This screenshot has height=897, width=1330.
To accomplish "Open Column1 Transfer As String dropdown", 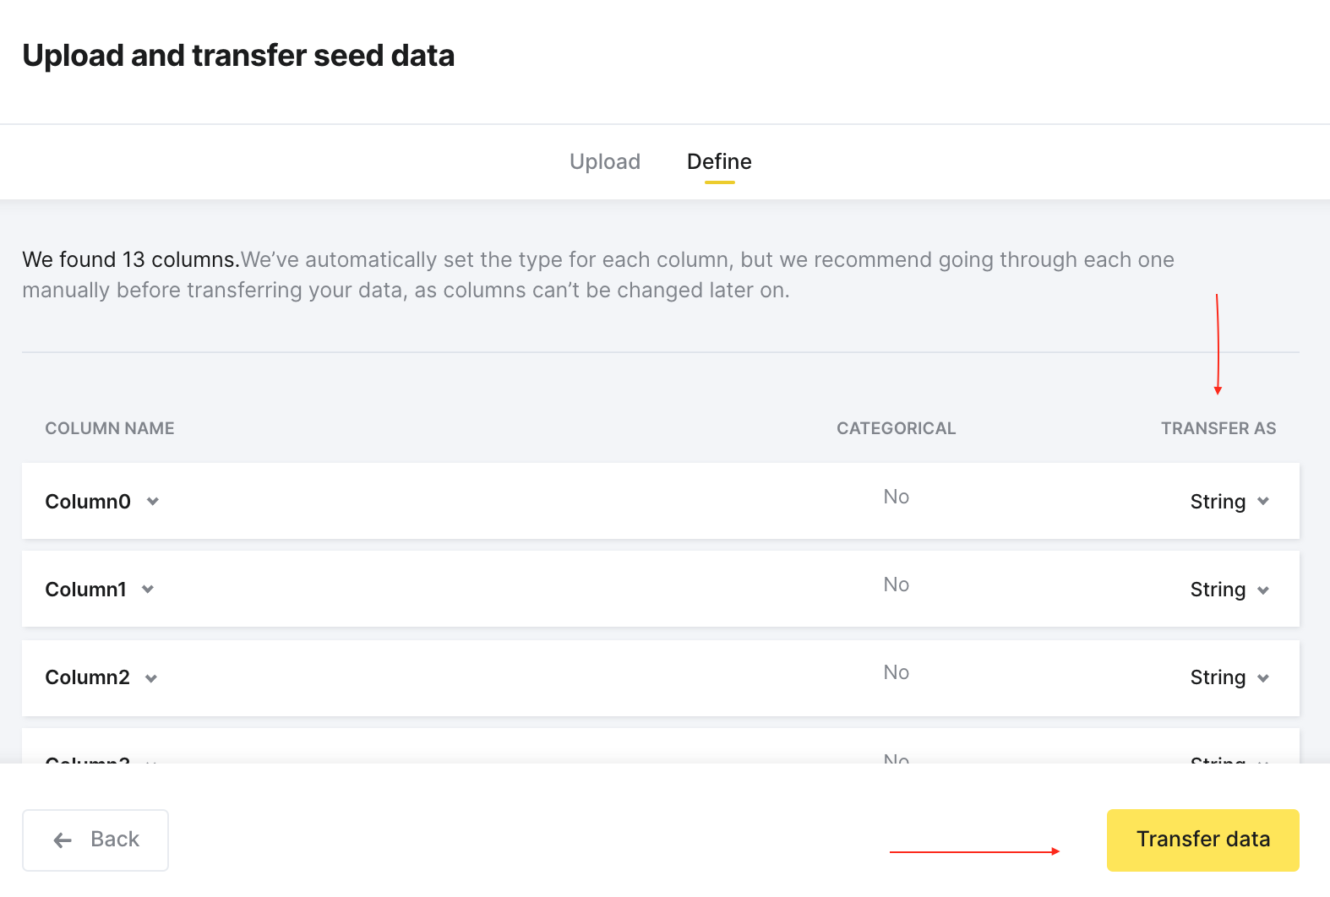I will 1229,590.
